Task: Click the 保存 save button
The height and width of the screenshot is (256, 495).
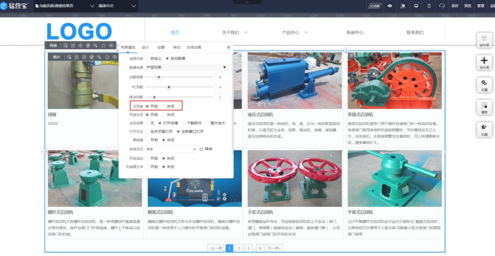Action: pos(455,6)
